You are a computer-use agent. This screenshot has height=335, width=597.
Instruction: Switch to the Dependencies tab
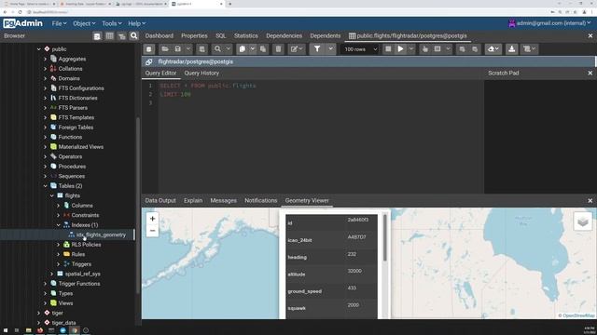coord(284,35)
